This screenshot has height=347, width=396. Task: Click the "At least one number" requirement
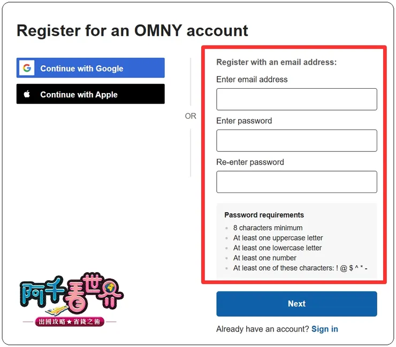[x=264, y=258]
